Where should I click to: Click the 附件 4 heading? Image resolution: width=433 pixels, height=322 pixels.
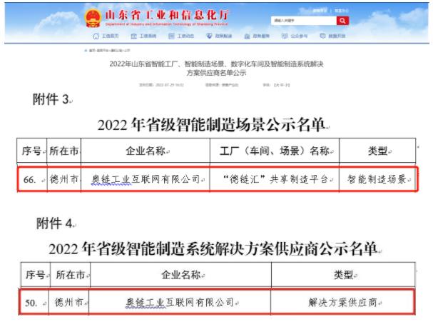pyautogui.click(x=54, y=223)
